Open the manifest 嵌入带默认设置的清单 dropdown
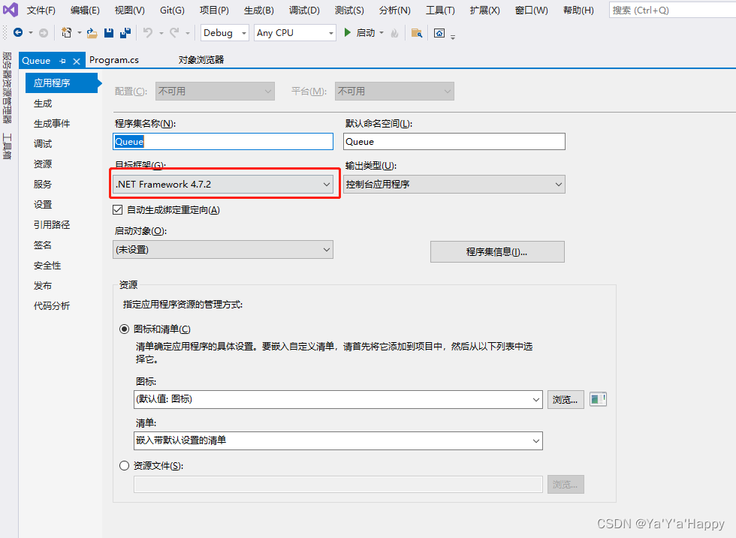Screen dimensions: 736x538 (339, 441)
